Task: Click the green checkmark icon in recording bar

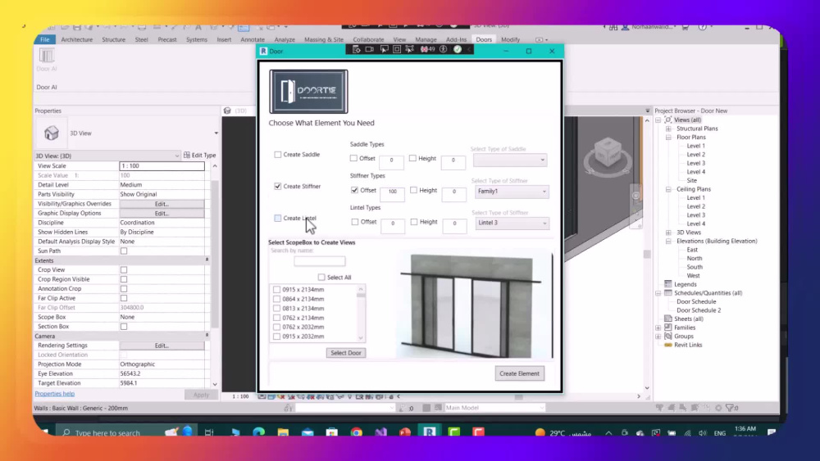Action: pyautogui.click(x=458, y=49)
